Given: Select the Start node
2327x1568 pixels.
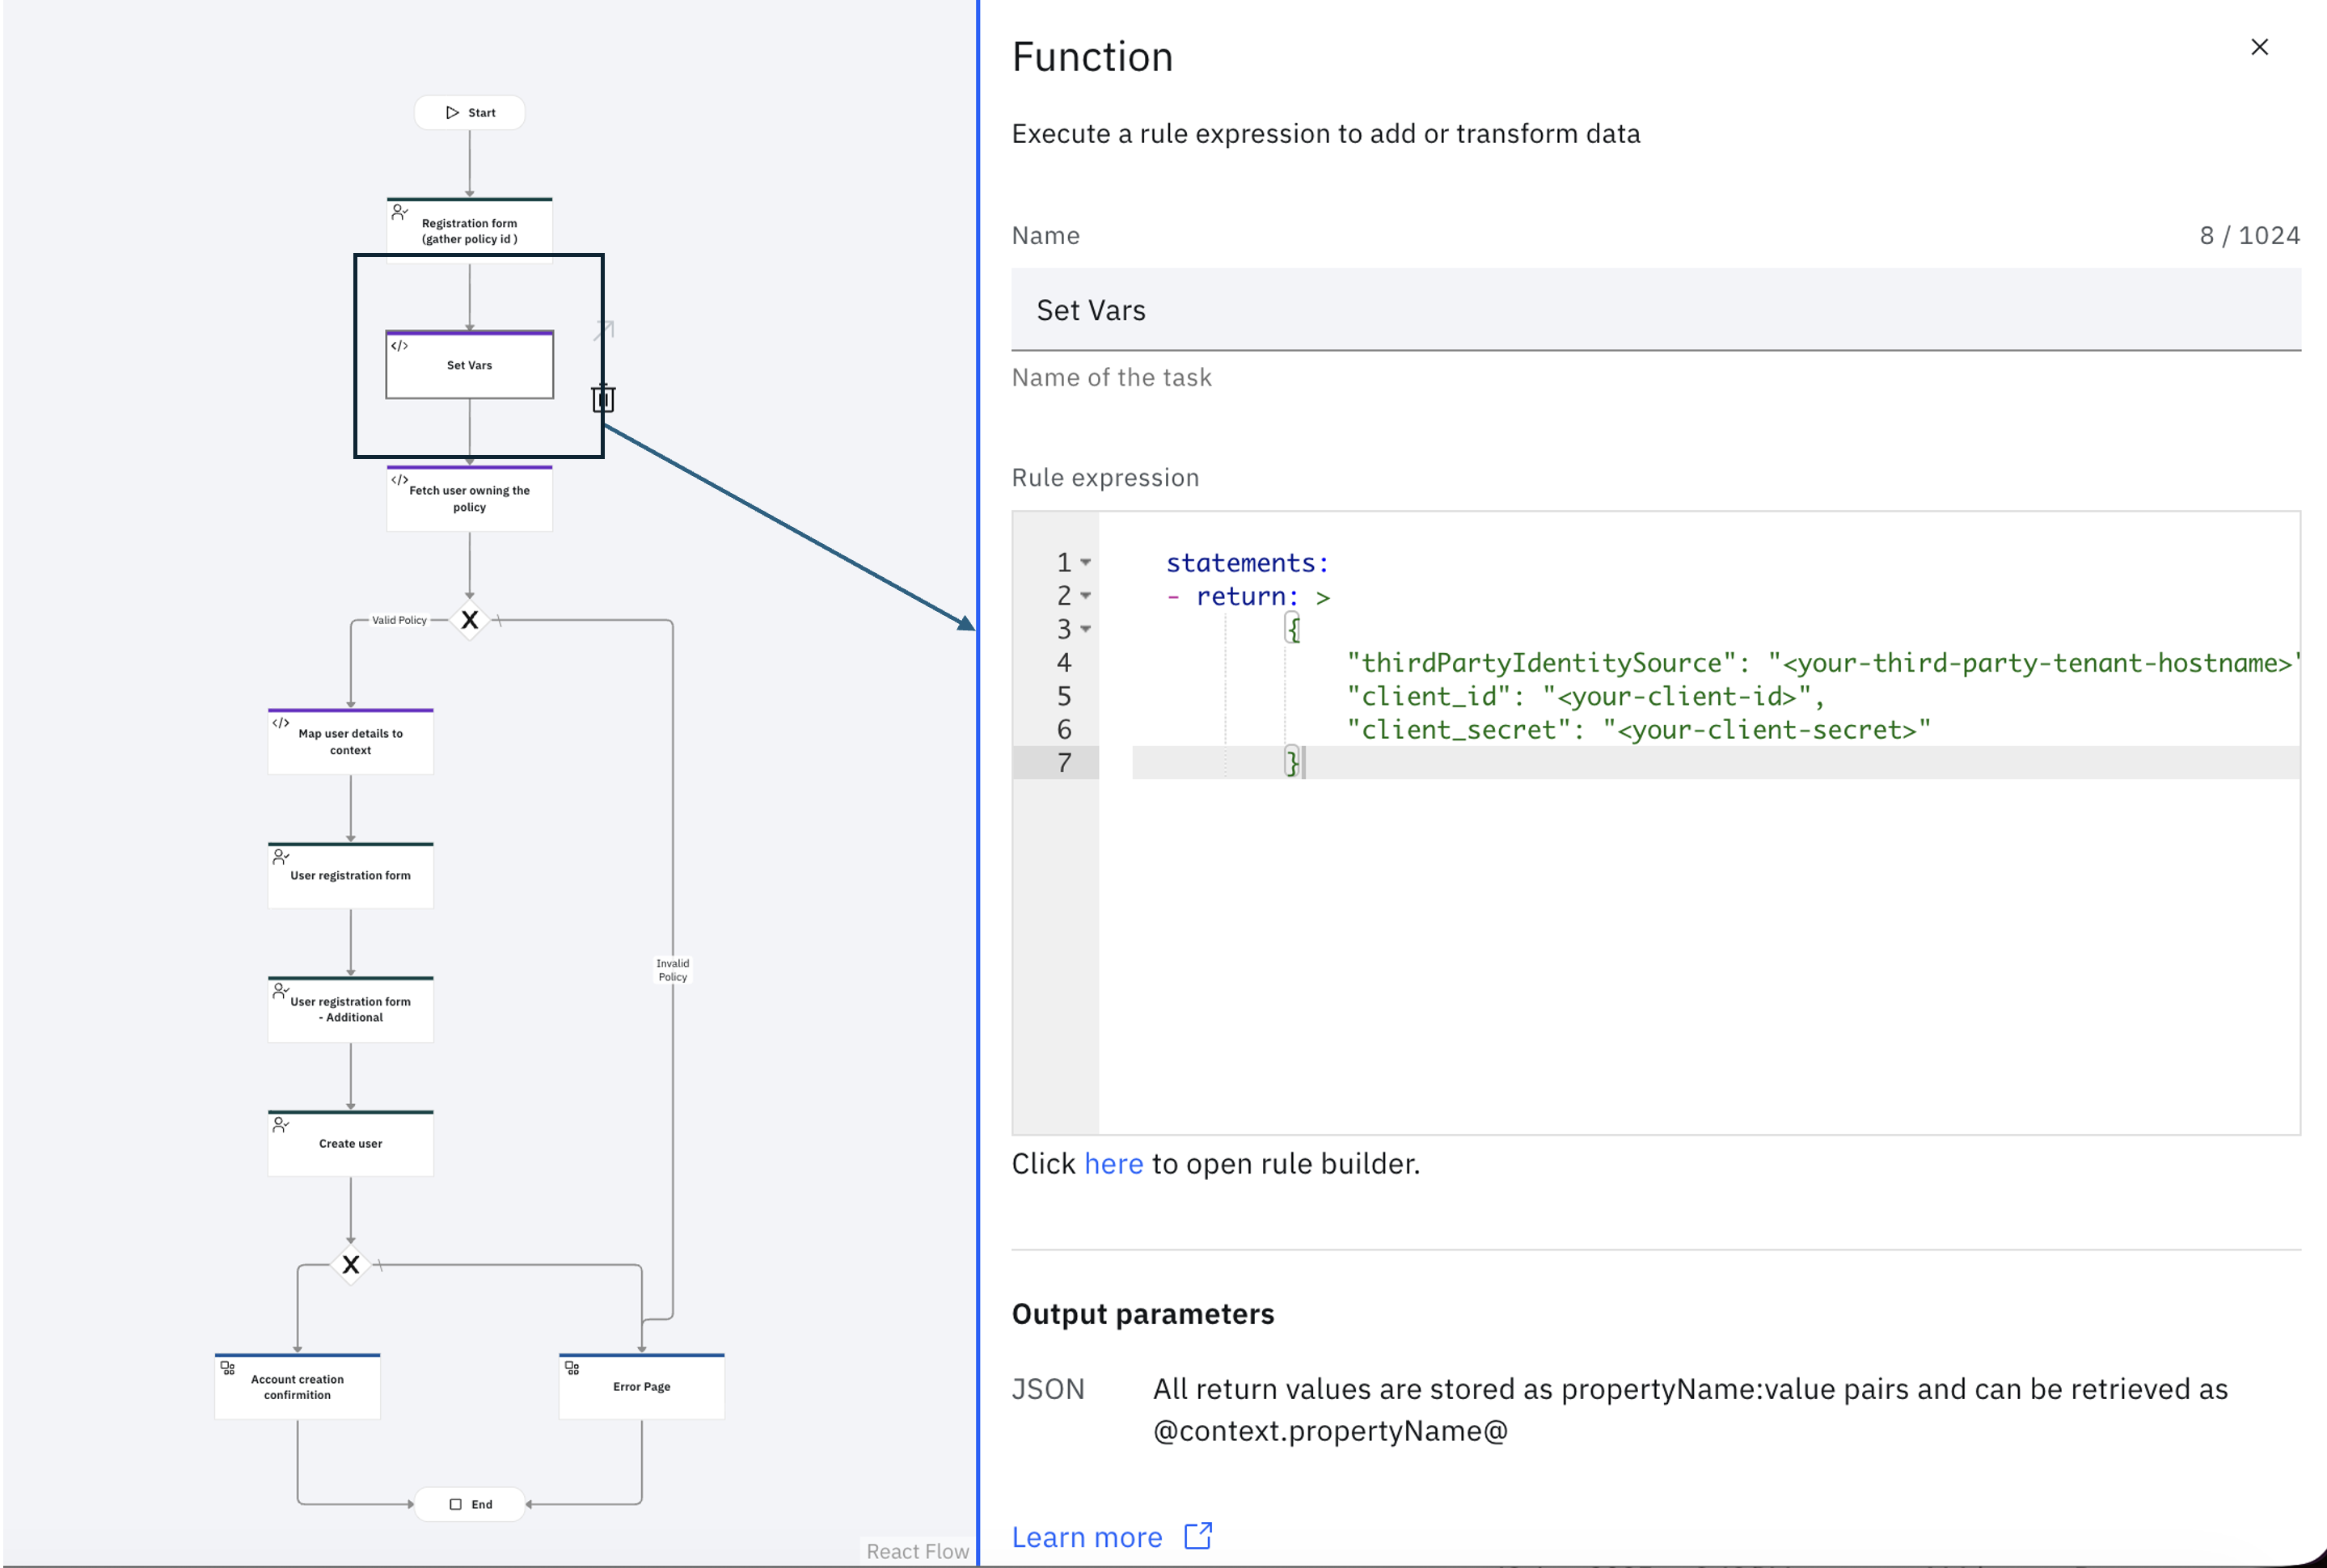Looking at the screenshot, I should pos(471,113).
